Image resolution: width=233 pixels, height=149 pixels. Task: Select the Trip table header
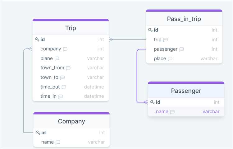(71, 28)
